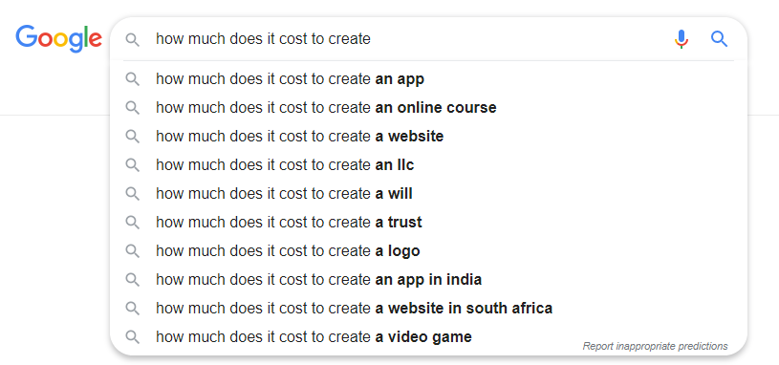Click the gray magnifier inside search box
The image size is (779, 365).
pos(132,39)
